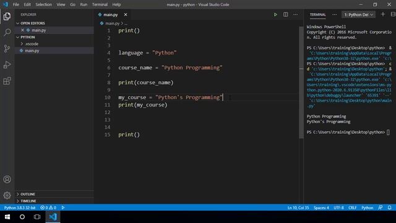Click the terminal prompt input line

click(348, 132)
